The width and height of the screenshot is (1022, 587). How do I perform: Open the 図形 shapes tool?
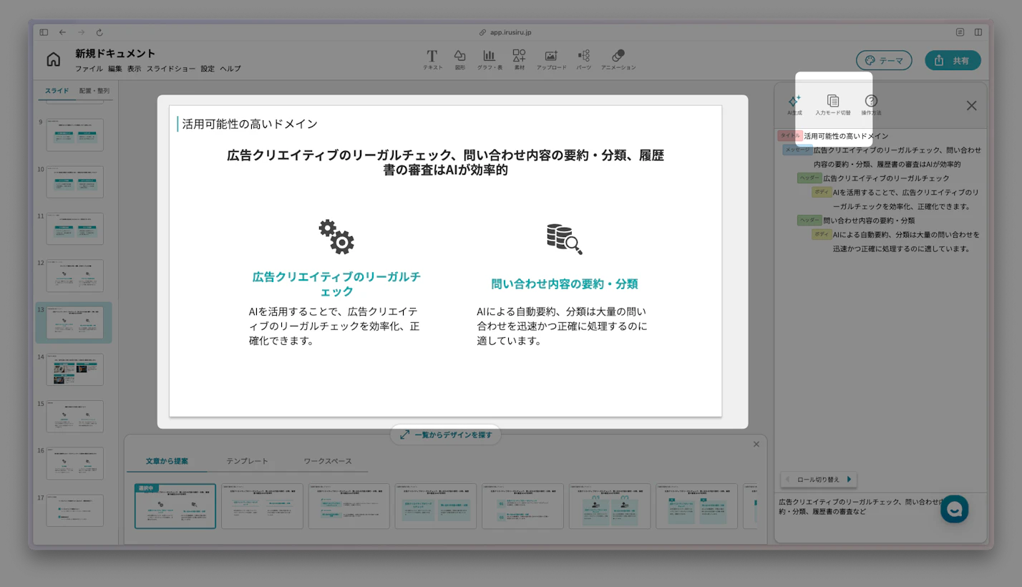pos(460,57)
